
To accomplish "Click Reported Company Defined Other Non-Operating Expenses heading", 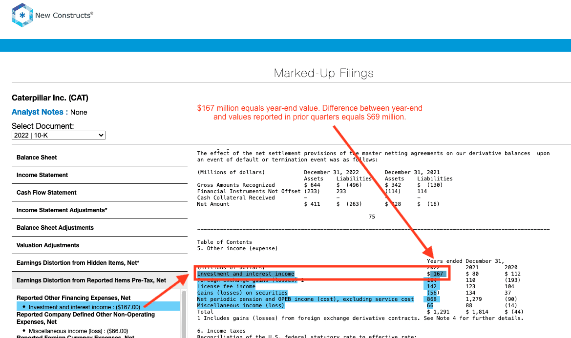I will coord(85,318).
